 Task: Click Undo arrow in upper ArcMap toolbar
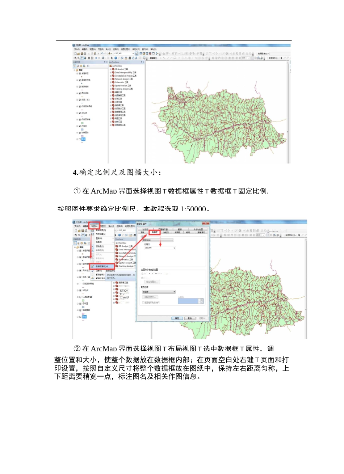click(102, 54)
